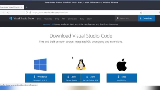This screenshot has height=90, width=160.
Task: Download the Mac version
Action: point(122,78)
